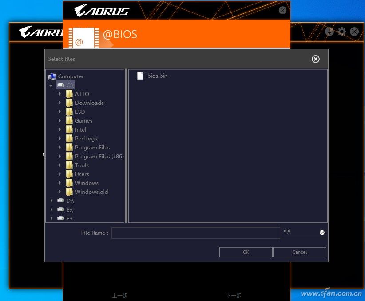Expand the Games folder node
The width and height of the screenshot is (365, 301).
pos(60,120)
